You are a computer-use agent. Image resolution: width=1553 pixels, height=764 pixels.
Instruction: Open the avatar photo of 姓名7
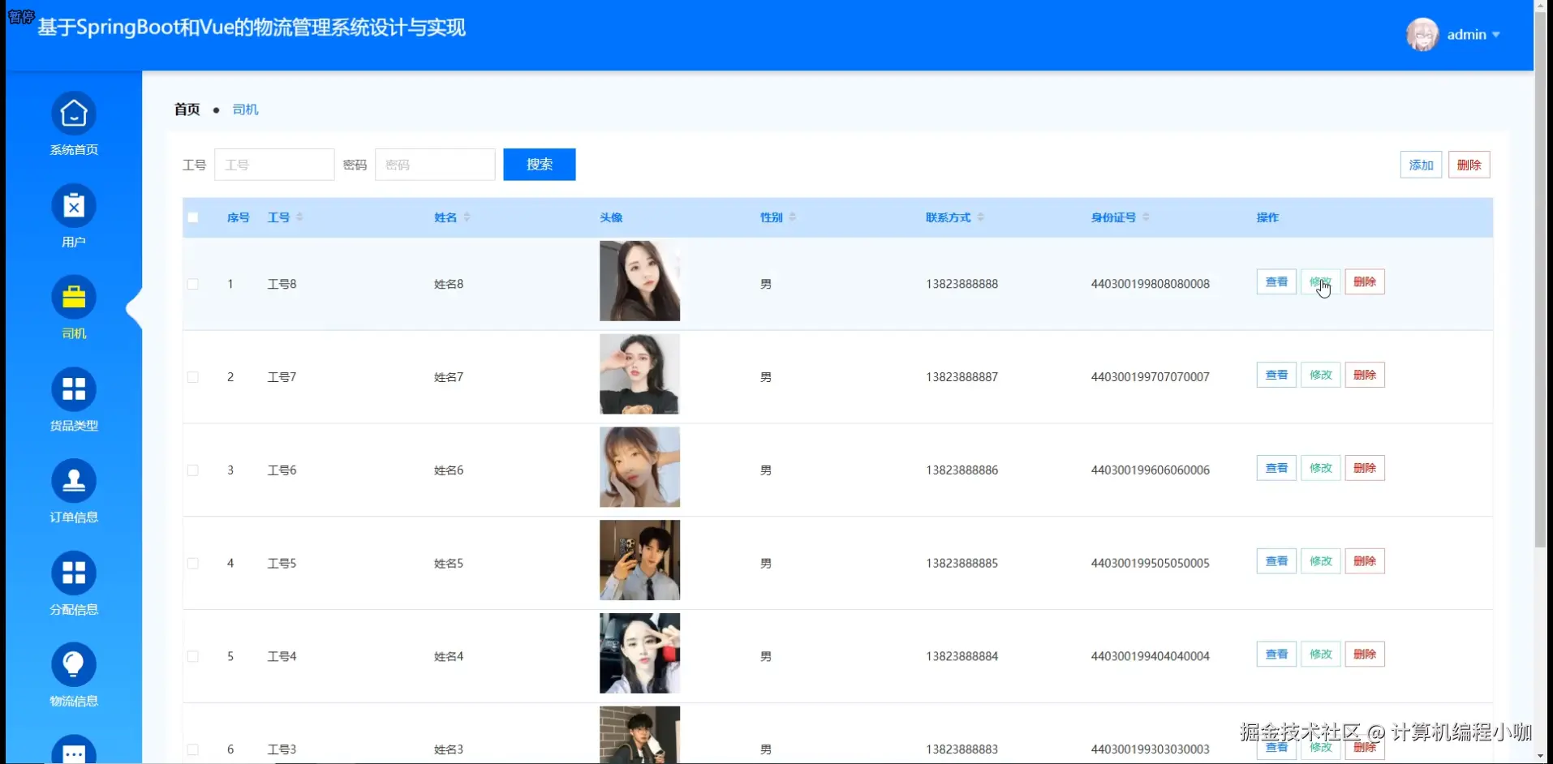[639, 374]
